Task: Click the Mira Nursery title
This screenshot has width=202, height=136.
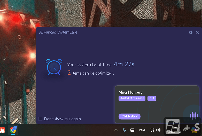Action: coord(130,92)
